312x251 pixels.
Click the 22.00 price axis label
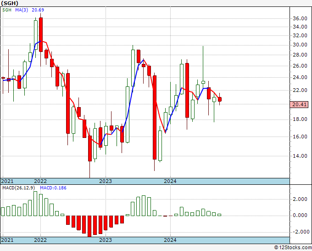coord(300,90)
